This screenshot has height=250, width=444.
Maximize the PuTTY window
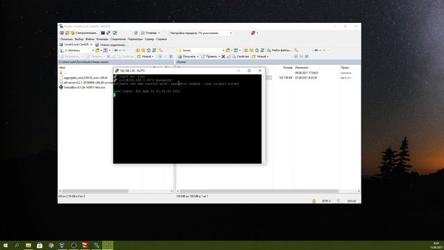click(249, 71)
